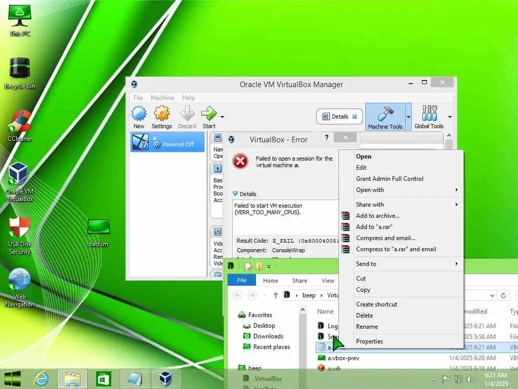Image resolution: width=518 pixels, height=389 pixels.
Task: Click the Details button in VirtualBox toolbar
Action: coord(339,116)
